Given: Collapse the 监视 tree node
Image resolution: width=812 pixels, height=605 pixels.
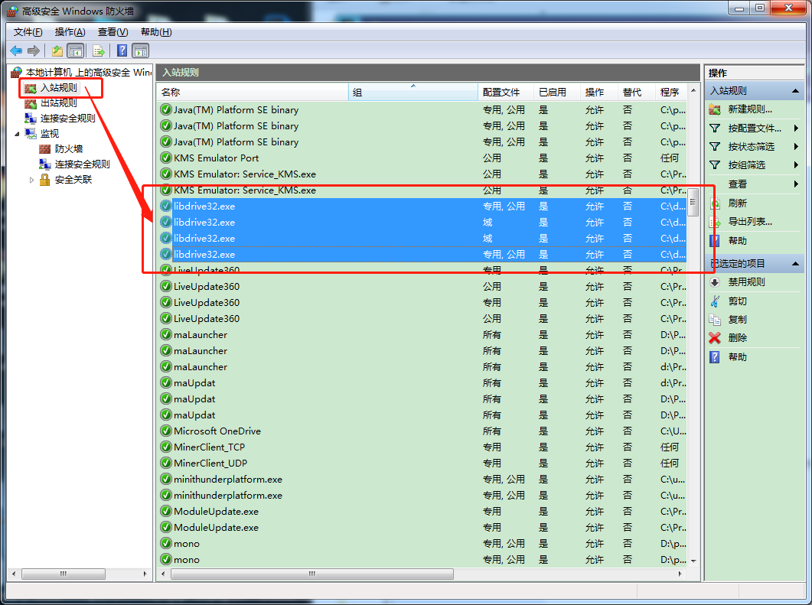Looking at the screenshot, I should (17, 134).
